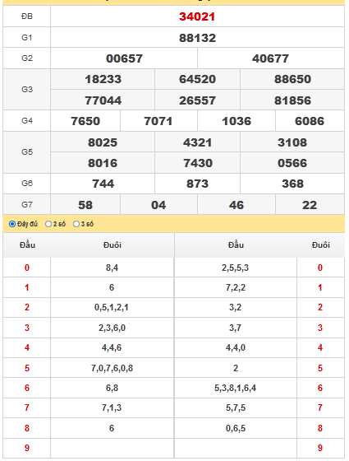The image size is (349, 461).
Task: Click tail values '7,1,3' for head 7
Action: (x=112, y=407)
